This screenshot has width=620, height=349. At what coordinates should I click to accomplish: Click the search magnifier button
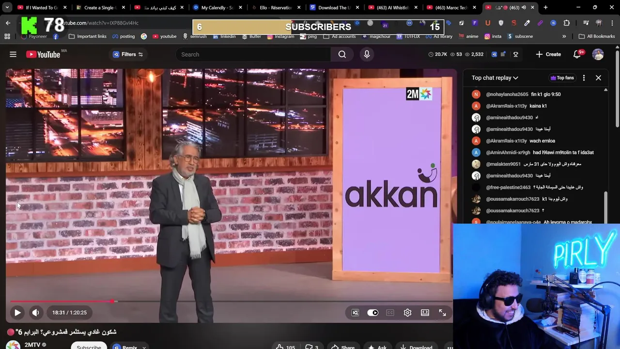pos(342,54)
